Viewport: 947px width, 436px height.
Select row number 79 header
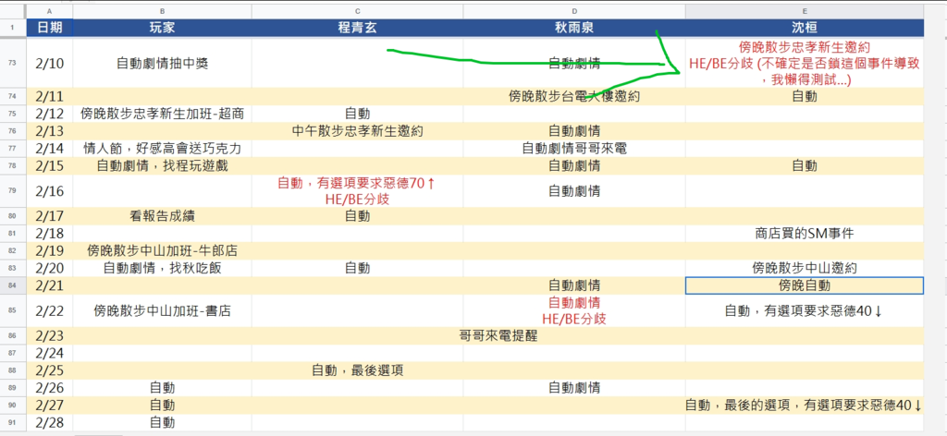[x=13, y=191]
